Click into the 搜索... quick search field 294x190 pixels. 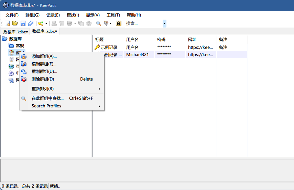[143, 23]
